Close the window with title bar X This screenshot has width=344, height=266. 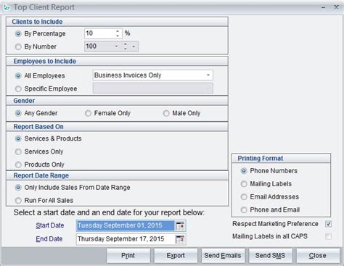tap(336, 7)
